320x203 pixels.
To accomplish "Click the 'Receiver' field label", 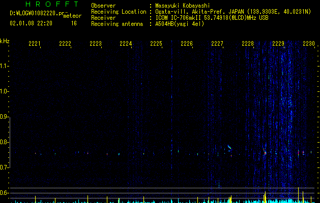I will click(x=103, y=18).
